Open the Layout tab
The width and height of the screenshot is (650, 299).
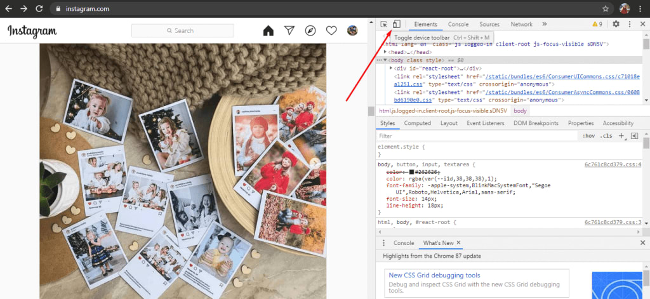[449, 123]
